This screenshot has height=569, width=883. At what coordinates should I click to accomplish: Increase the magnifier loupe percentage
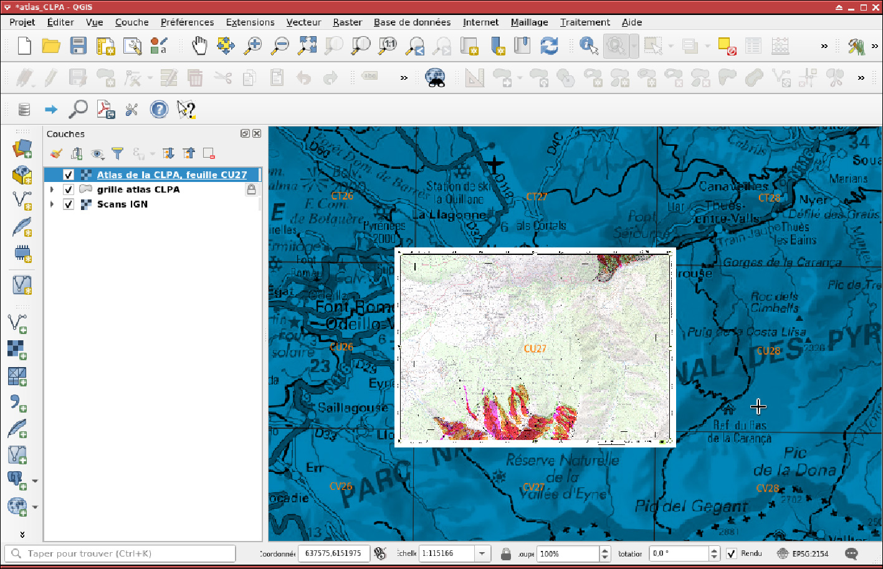pyautogui.click(x=604, y=550)
